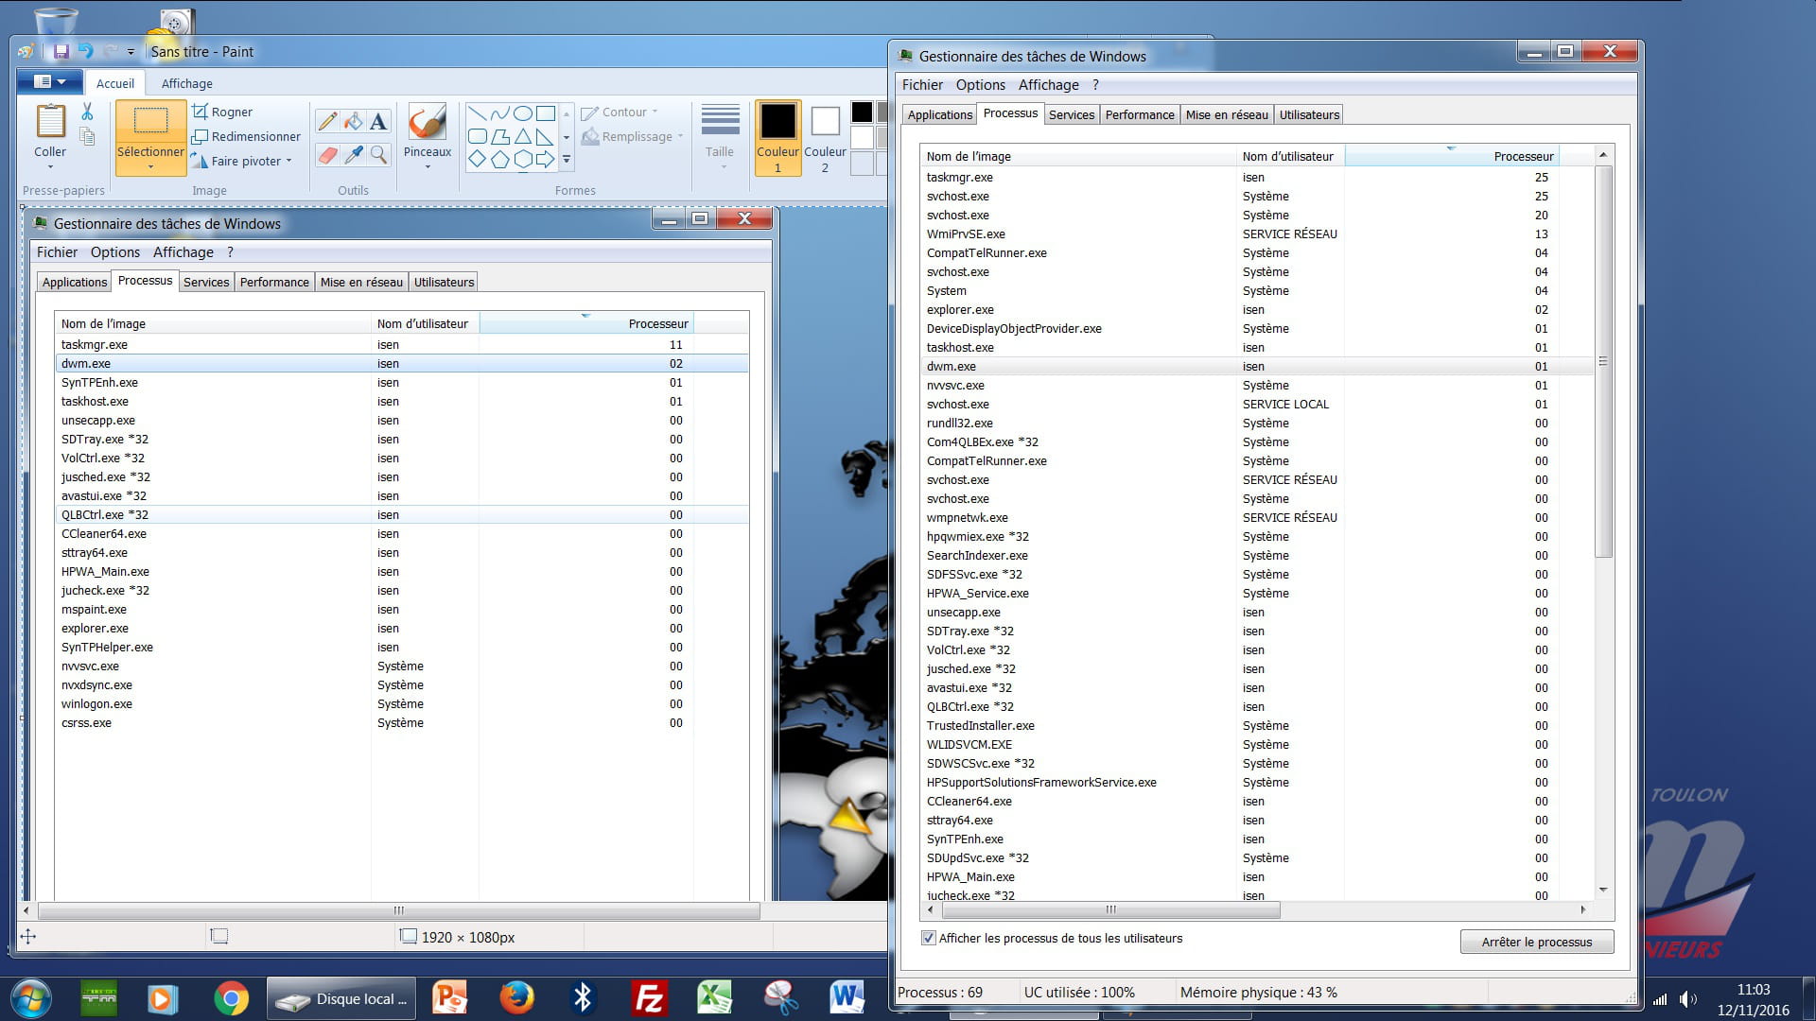Screen dimensions: 1816x1021
Task: Select the Pencil tool in Paint
Action: point(327,121)
